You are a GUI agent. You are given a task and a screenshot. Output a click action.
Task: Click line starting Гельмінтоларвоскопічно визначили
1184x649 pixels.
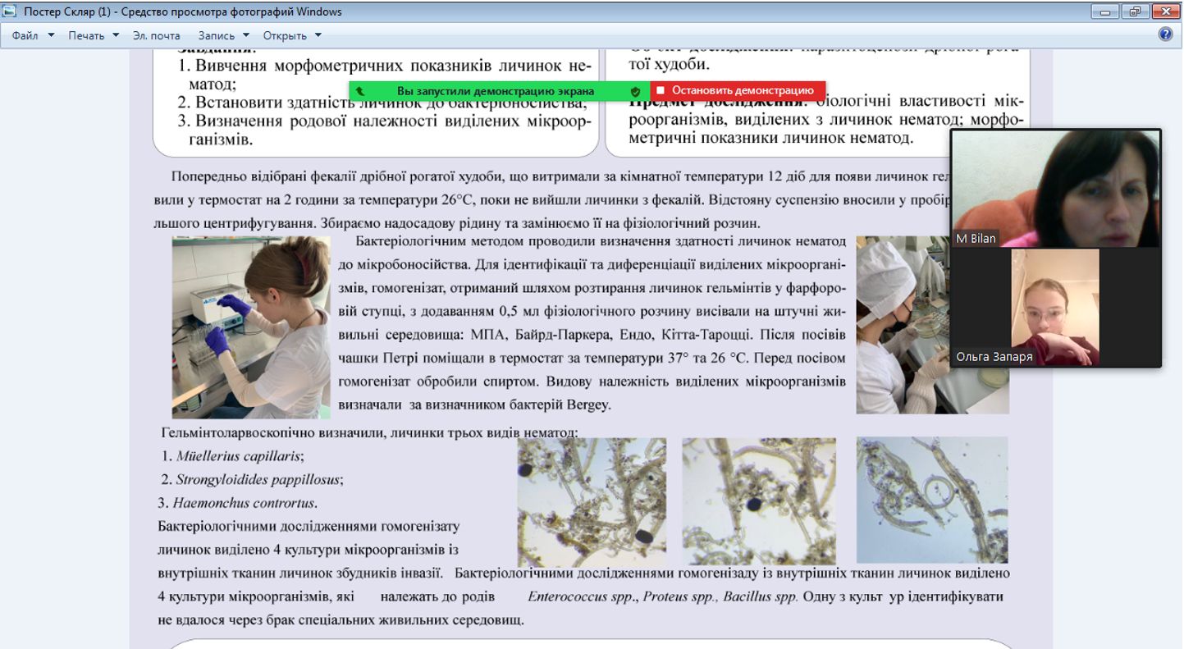[369, 432]
